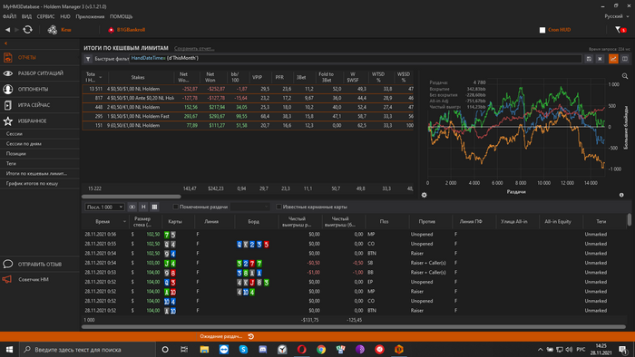Viewport: 635px width, 357px height.
Task: Click the horizontal scrollbar under the stakes table
Action: tap(132, 197)
